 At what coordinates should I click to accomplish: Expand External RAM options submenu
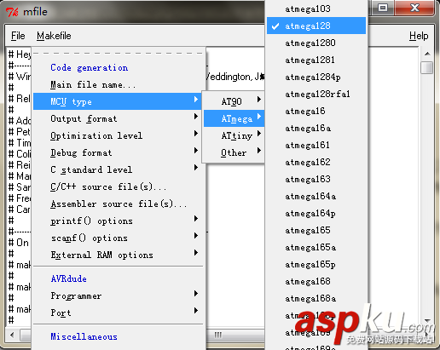[119, 255]
